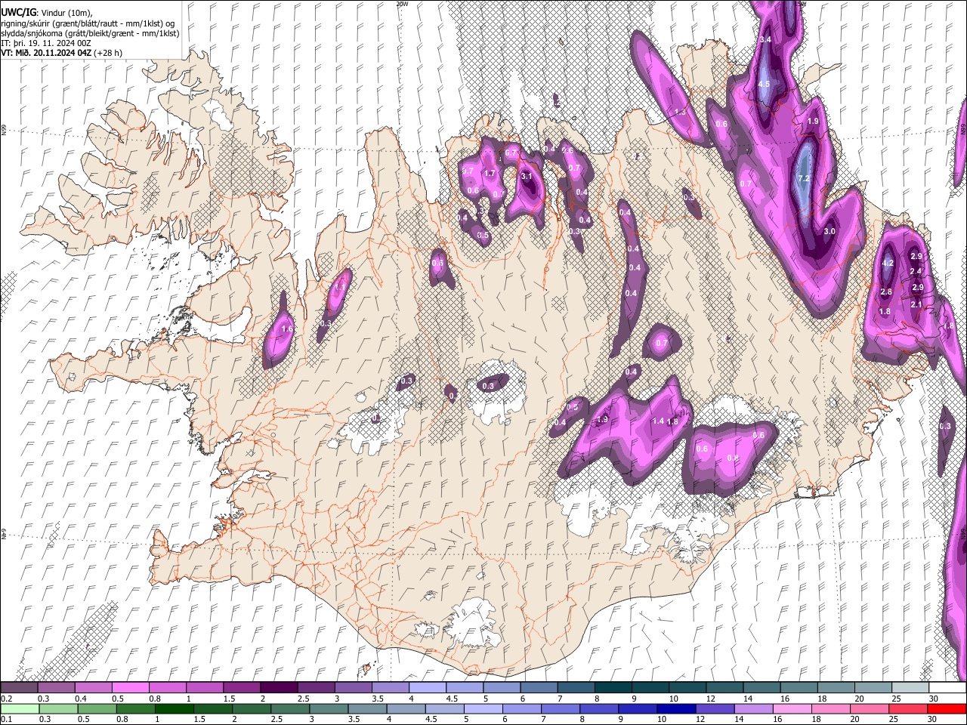This screenshot has height=725, width=967.
Task: Click the 4.2 value on the east coast
Action: coord(888,264)
